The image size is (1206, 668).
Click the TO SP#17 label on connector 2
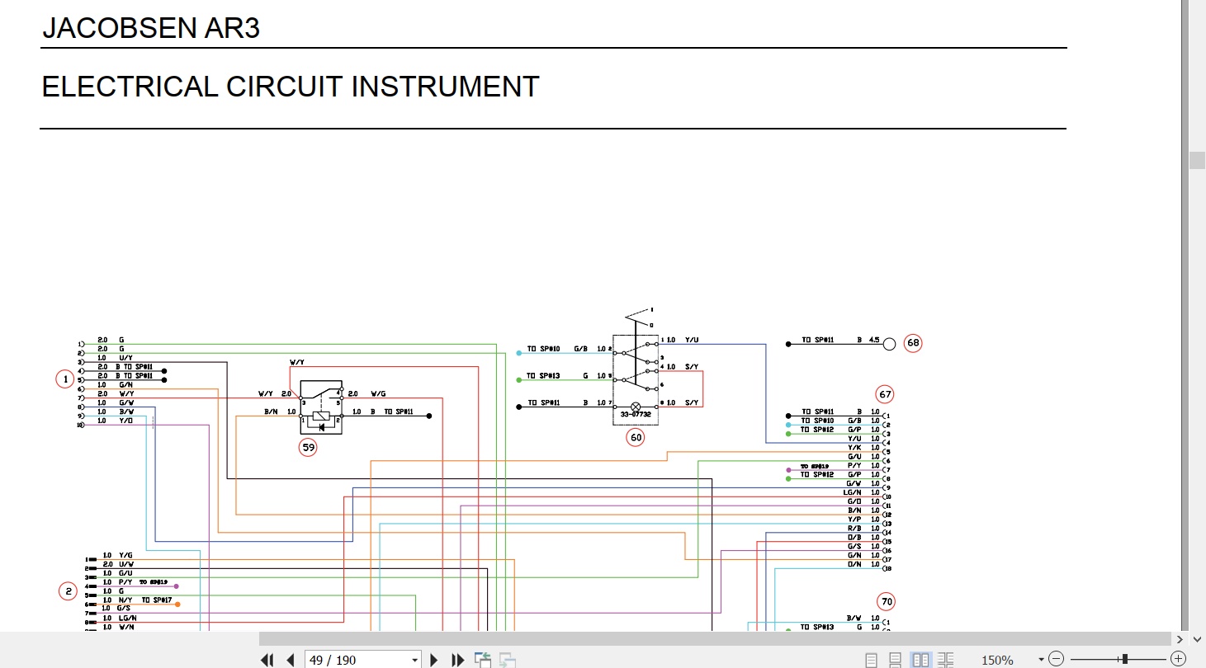[156, 600]
